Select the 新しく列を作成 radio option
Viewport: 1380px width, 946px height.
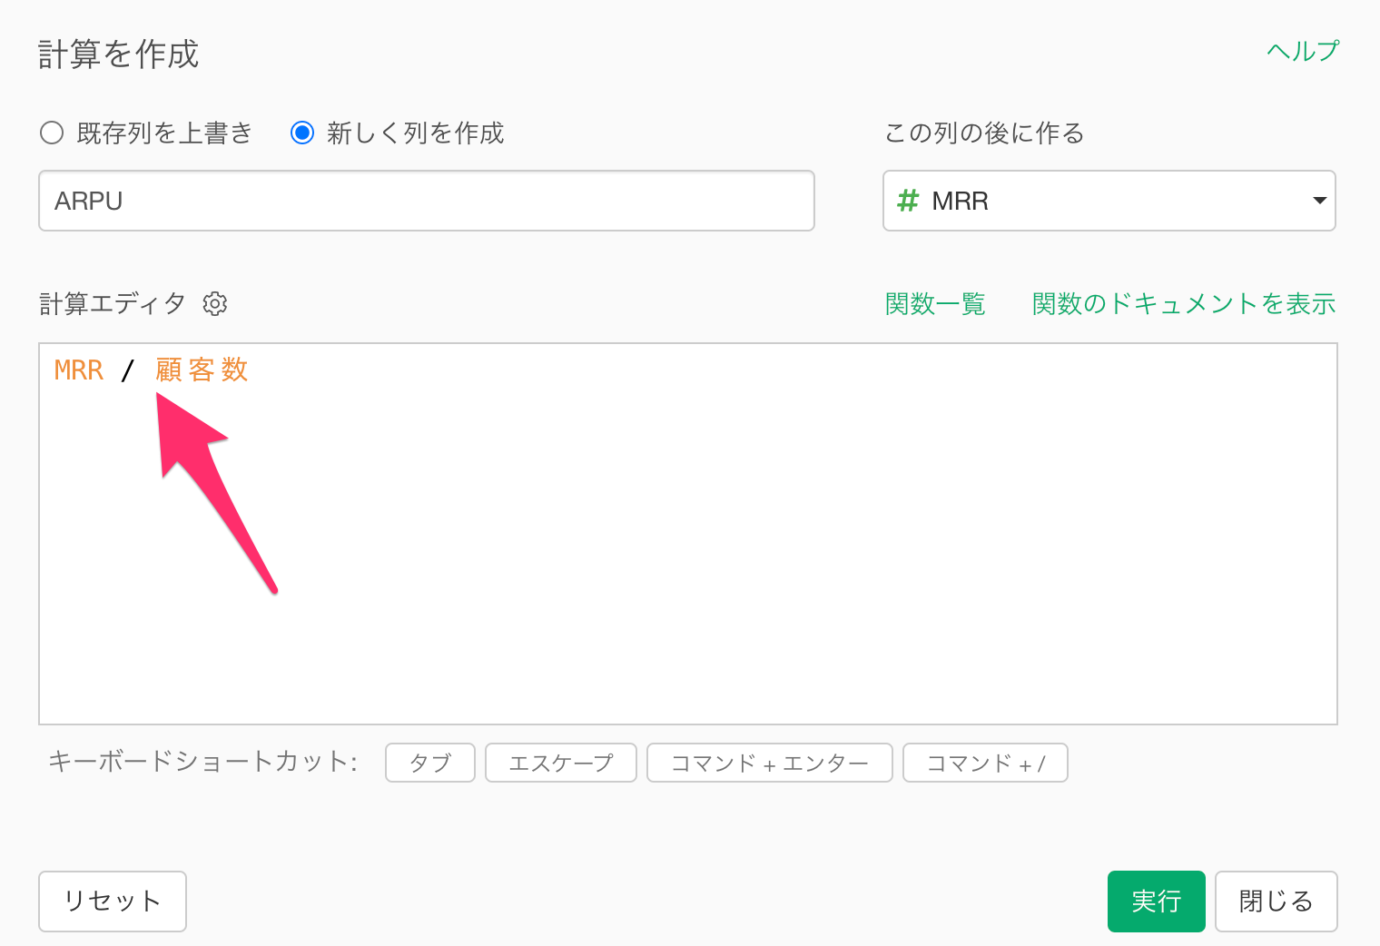click(302, 133)
